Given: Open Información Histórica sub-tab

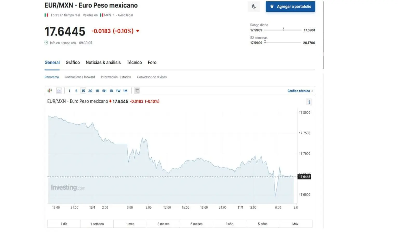Looking at the screenshot, I should pyautogui.click(x=116, y=77).
